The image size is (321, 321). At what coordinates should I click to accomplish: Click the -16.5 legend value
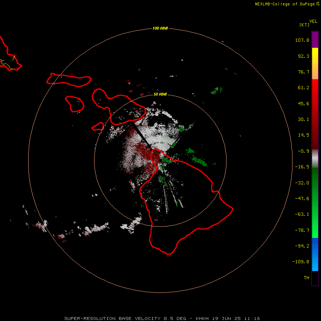click(x=302, y=167)
